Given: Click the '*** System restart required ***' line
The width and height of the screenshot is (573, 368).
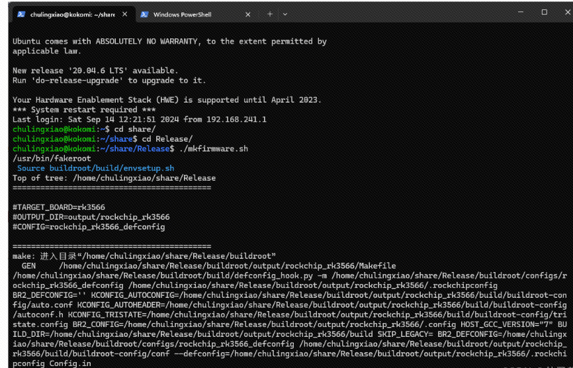Looking at the screenshot, I should [x=84, y=110].
